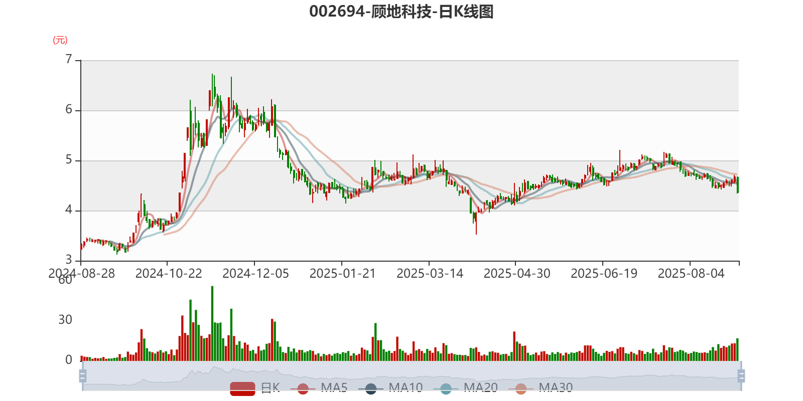Image resolution: width=803 pixels, height=401 pixels.
Task: Click the price axis label 7
Action: click(69, 60)
